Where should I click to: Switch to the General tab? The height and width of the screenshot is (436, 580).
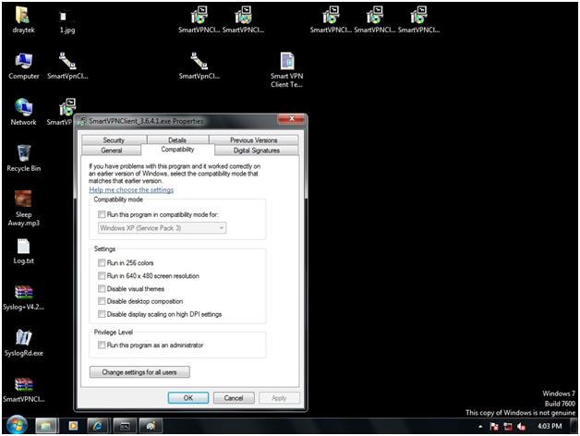(112, 151)
